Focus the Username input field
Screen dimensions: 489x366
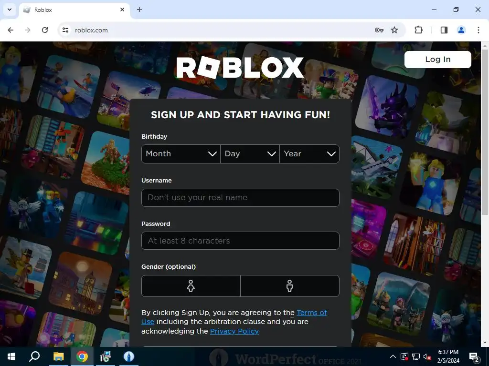click(x=240, y=198)
